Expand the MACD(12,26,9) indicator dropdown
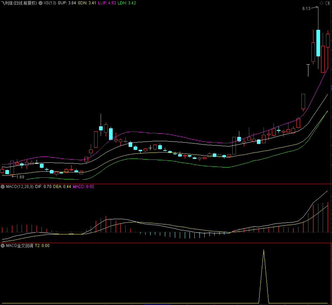The width and height of the screenshot is (332, 305). point(3,187)
